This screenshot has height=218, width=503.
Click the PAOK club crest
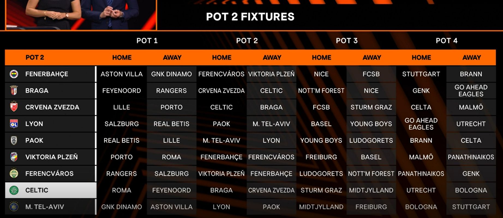[x=14, y=140]
